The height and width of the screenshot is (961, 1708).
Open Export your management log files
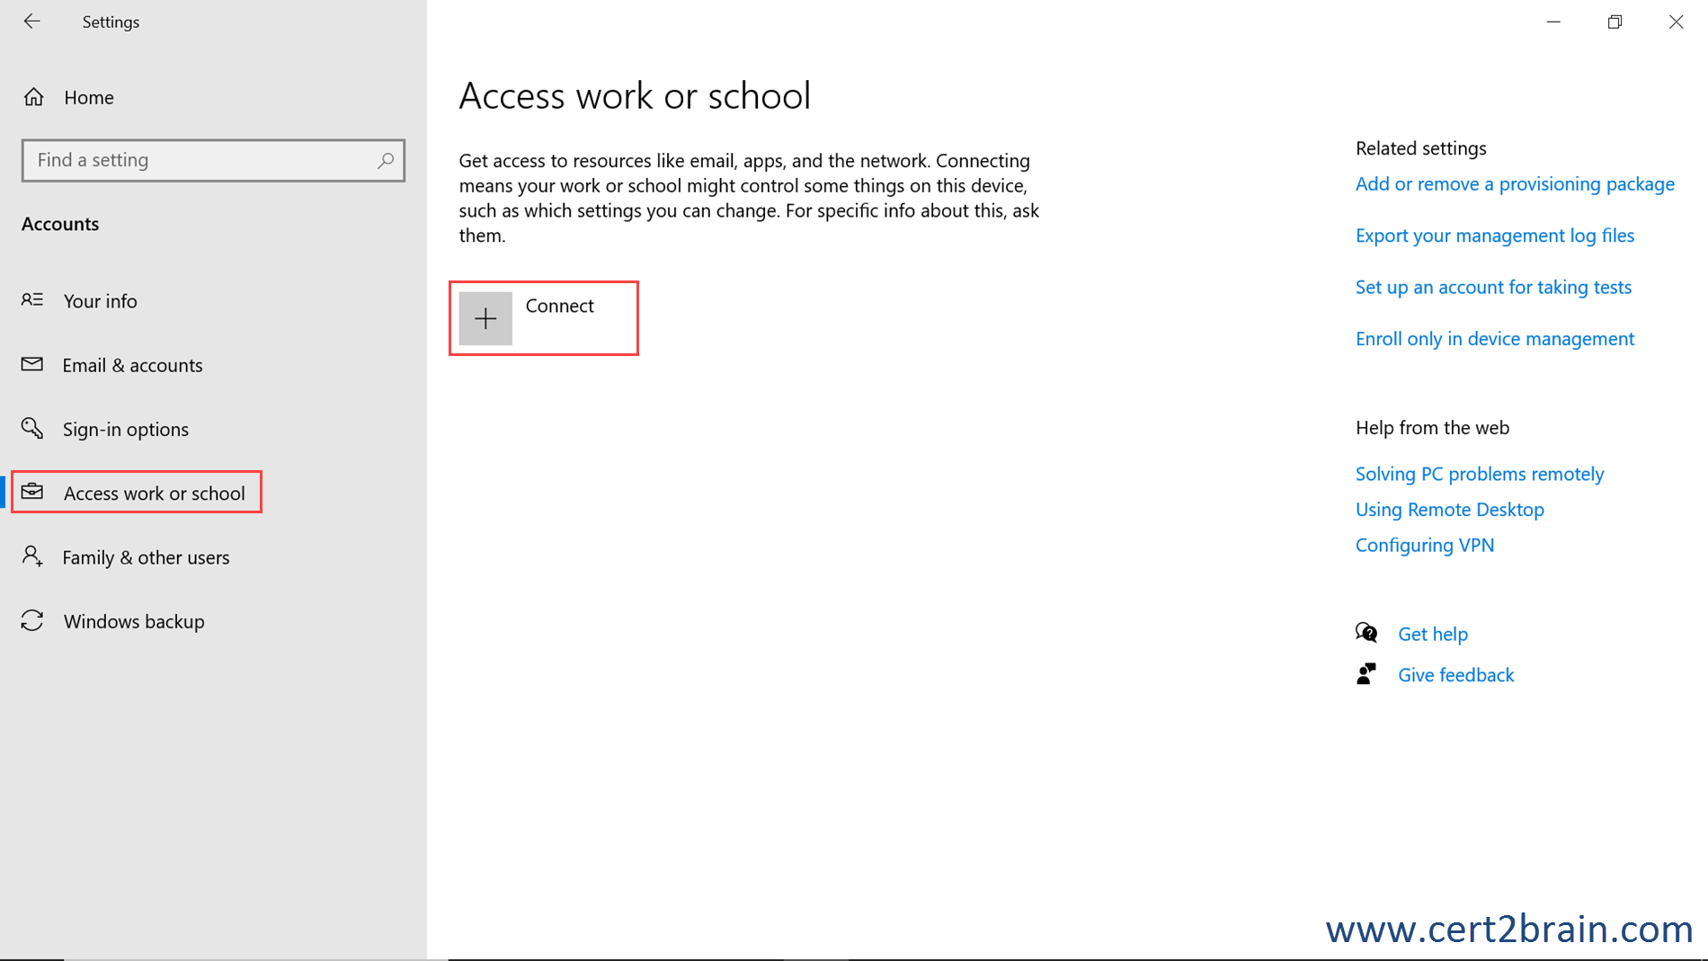[x=1495, y=236]
